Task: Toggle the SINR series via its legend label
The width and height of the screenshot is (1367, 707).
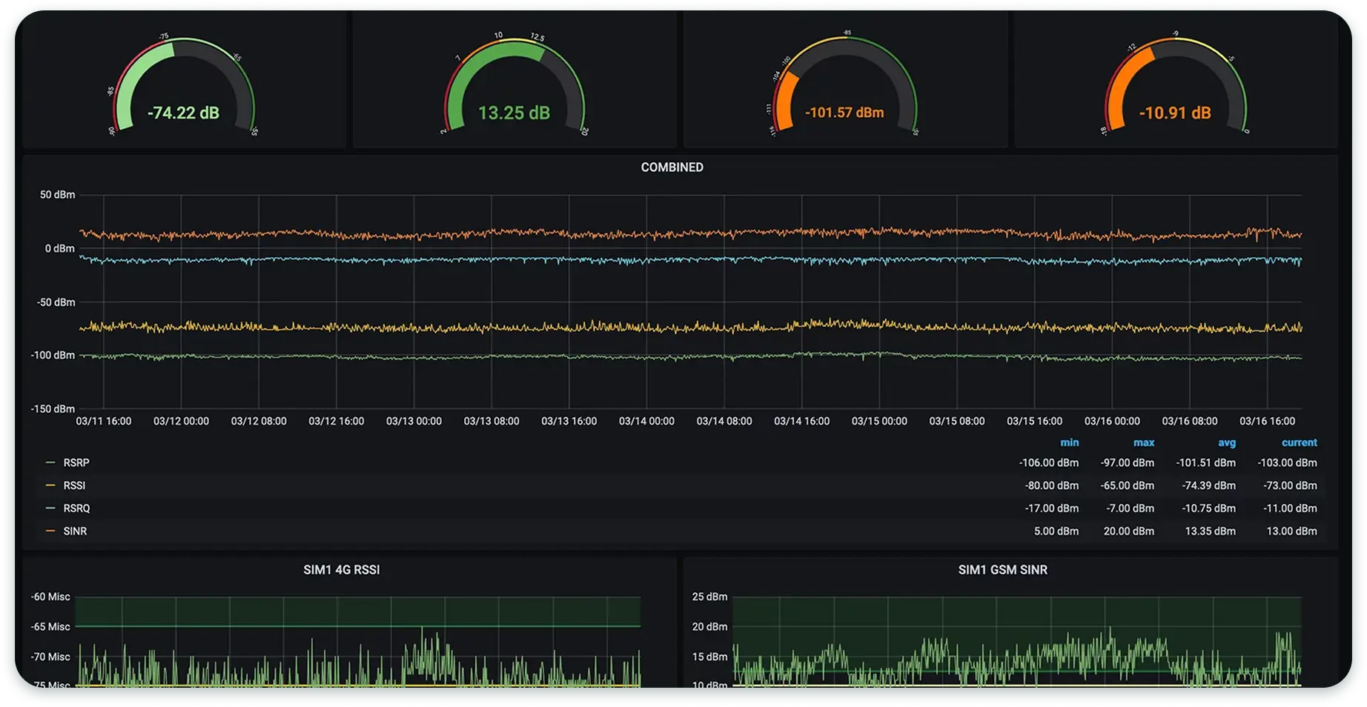Action: 75,531
